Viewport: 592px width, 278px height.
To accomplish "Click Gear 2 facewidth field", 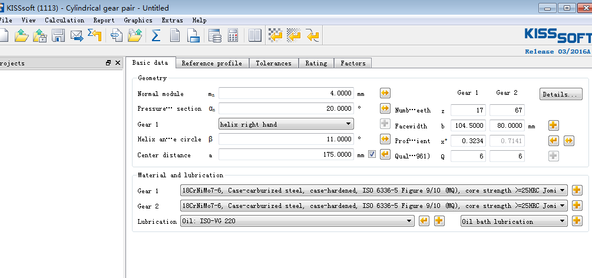I will [x=507, y=125].
